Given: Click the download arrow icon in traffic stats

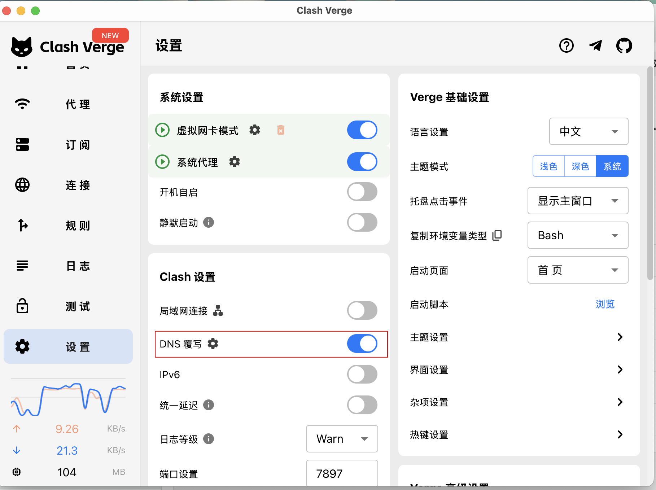Looking at the screenshot, I should (17, 450).
